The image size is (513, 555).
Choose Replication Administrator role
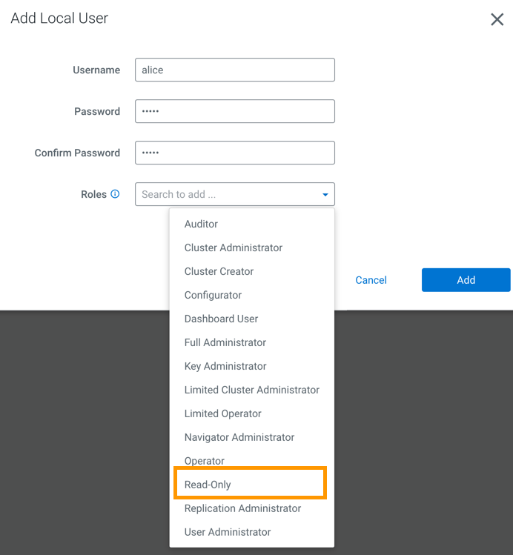click(242, 508)
